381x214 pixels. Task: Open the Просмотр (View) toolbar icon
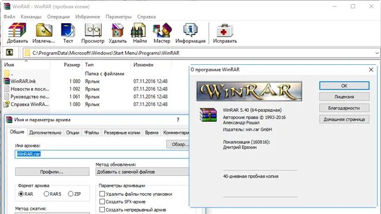point(93,30)
